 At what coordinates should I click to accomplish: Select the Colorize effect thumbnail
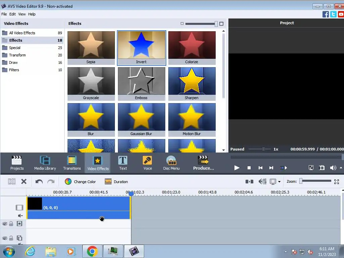point(192,48)
